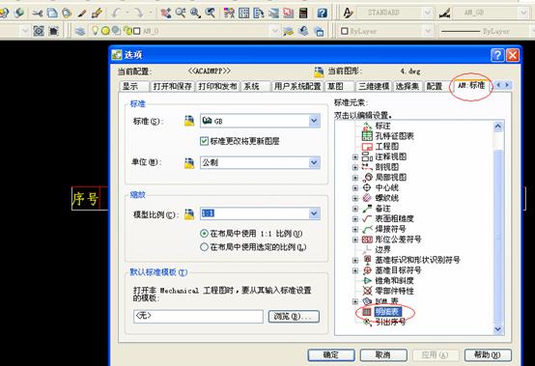Click the calculator icon in the toolbar
The height and width of the screenshot is (366, 535).
(x=303, y=14)
